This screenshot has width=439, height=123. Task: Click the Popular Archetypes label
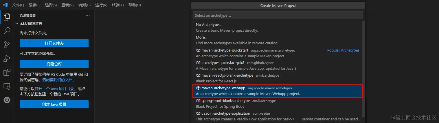point(343,50)
